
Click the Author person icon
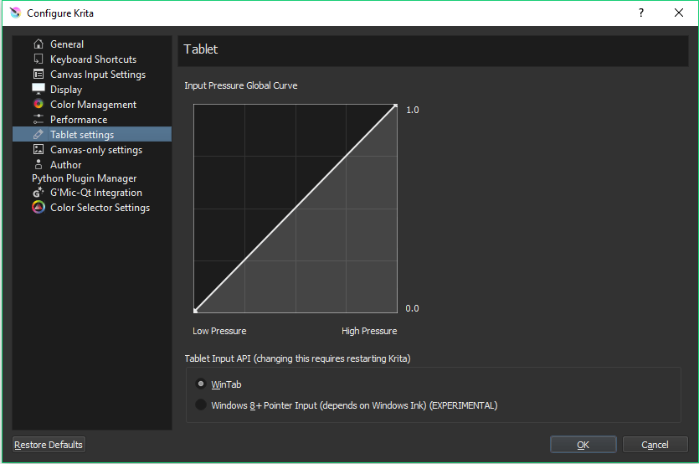(x=39, y=164)
